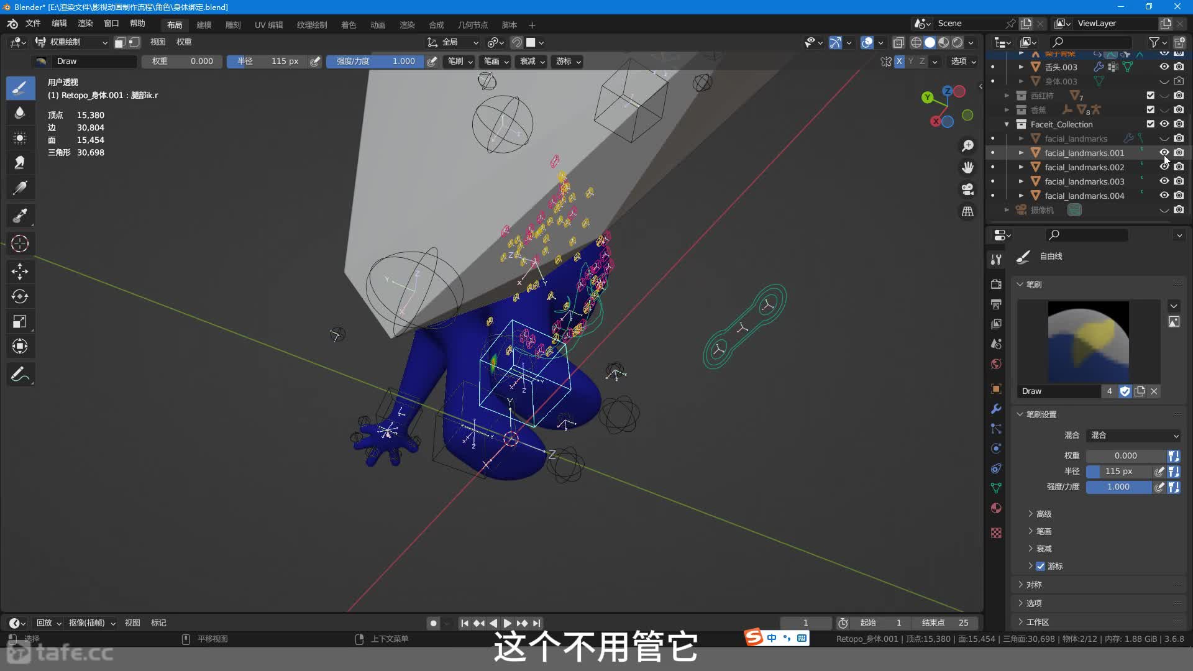Open the 编辑 menu
1193x671 pixels.
[x=59, y=24]
